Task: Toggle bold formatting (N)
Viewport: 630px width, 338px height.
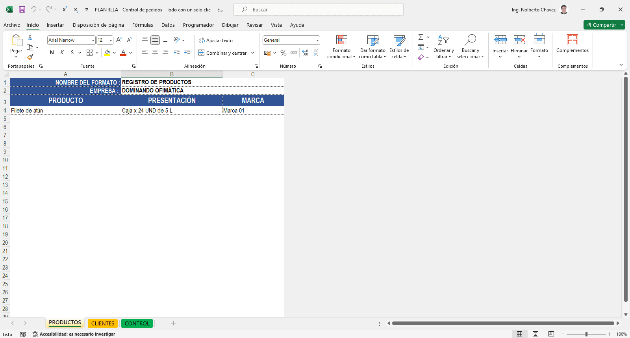Action: tap(52, 53)
